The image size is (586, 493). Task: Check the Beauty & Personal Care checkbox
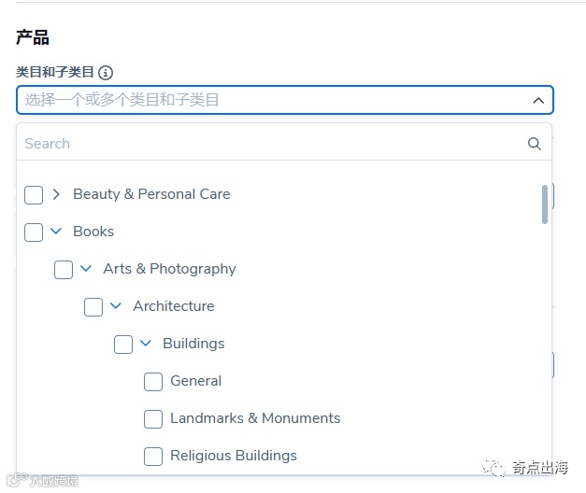(x=34, y=195)
